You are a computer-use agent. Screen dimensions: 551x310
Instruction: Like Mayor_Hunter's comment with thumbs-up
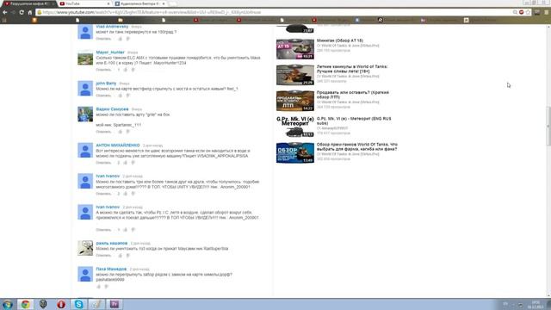(x=126, y=70)
